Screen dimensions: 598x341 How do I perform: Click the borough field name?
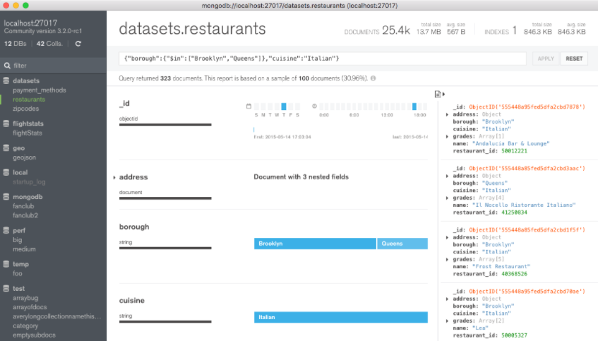(x=134, y=227)
